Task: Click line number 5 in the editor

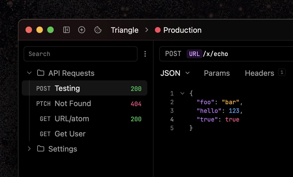Action: 172,128
